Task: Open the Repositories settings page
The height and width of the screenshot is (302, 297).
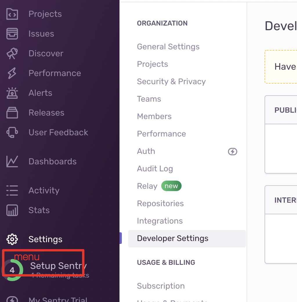Action: [x=160, y=204]
